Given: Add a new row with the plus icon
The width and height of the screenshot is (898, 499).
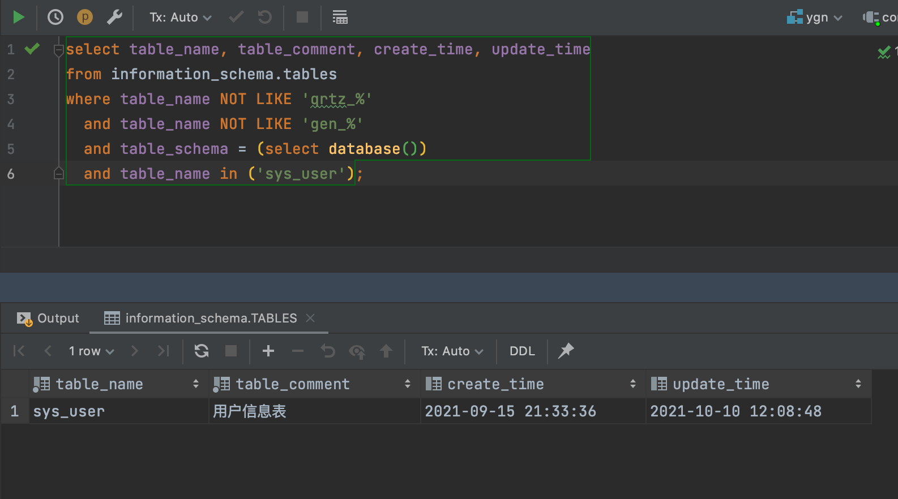Looking at the screenshot, I should [268, 351].
